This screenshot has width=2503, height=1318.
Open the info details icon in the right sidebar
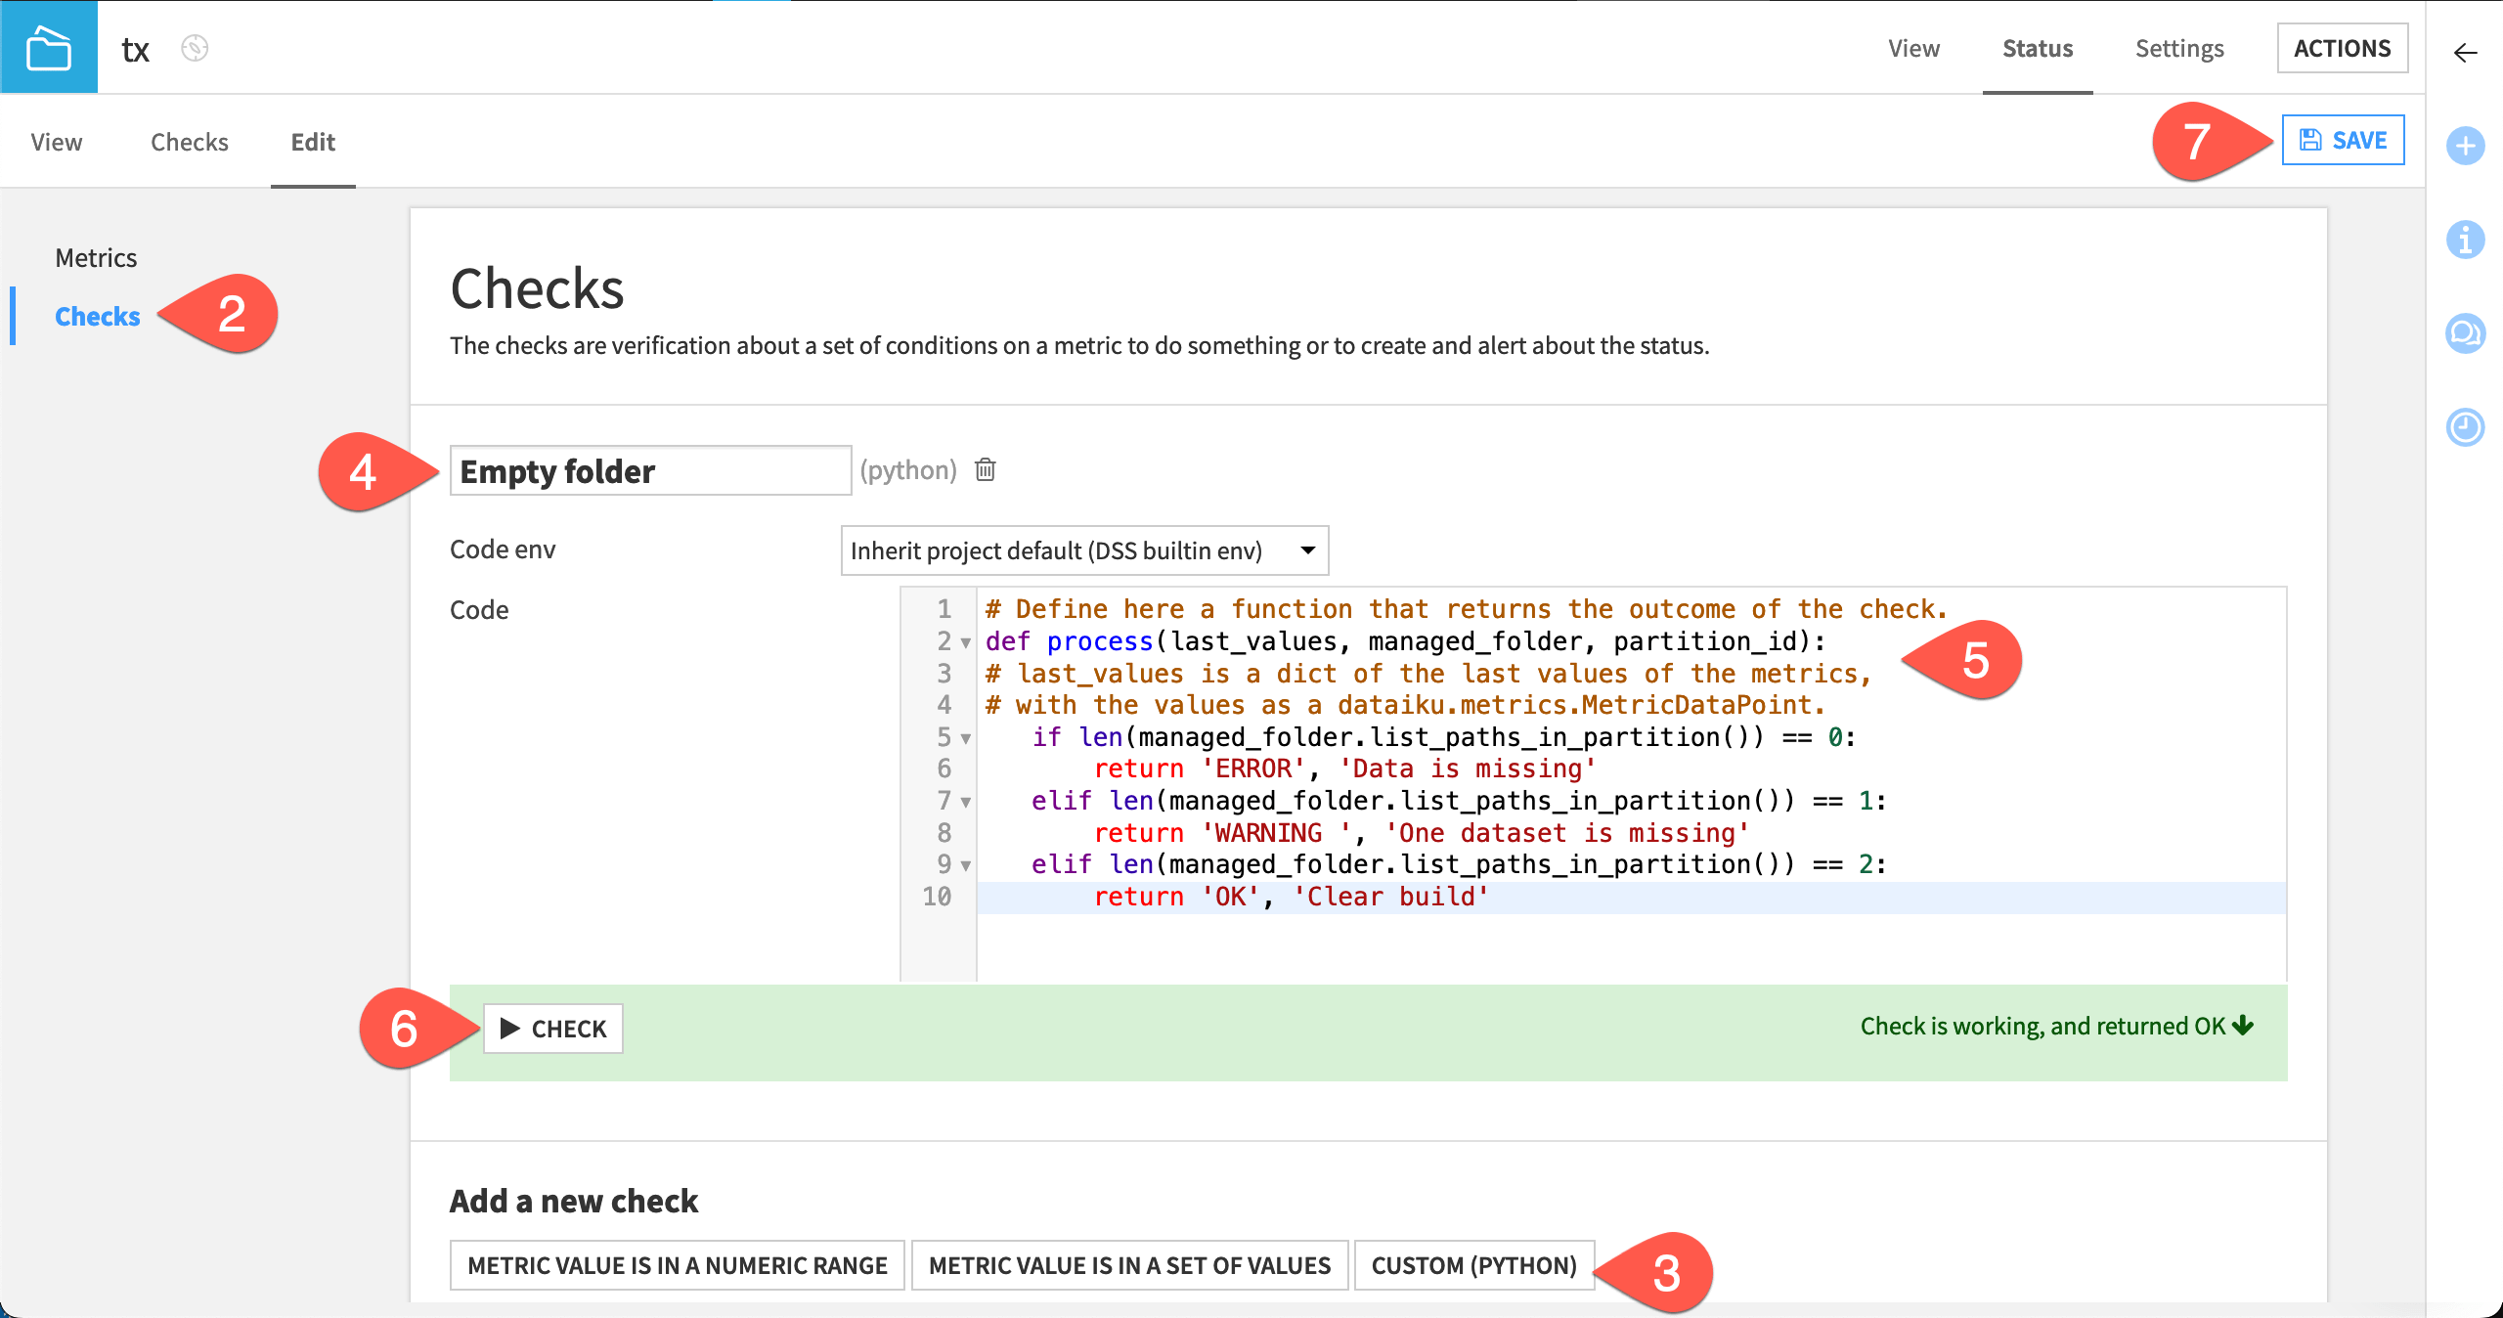[2466, 240]
